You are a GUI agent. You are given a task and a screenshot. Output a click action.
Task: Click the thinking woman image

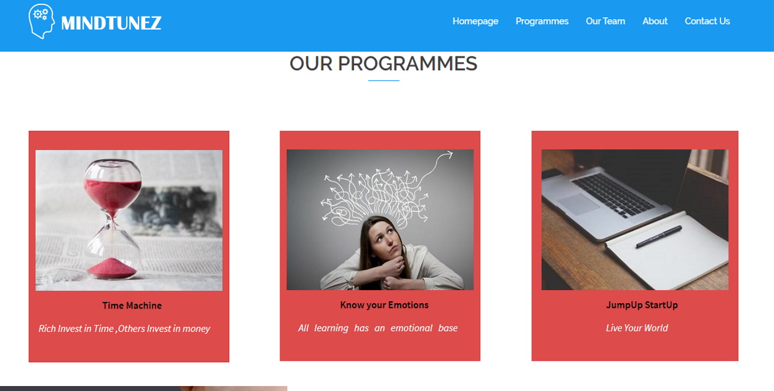coord(380,219)
